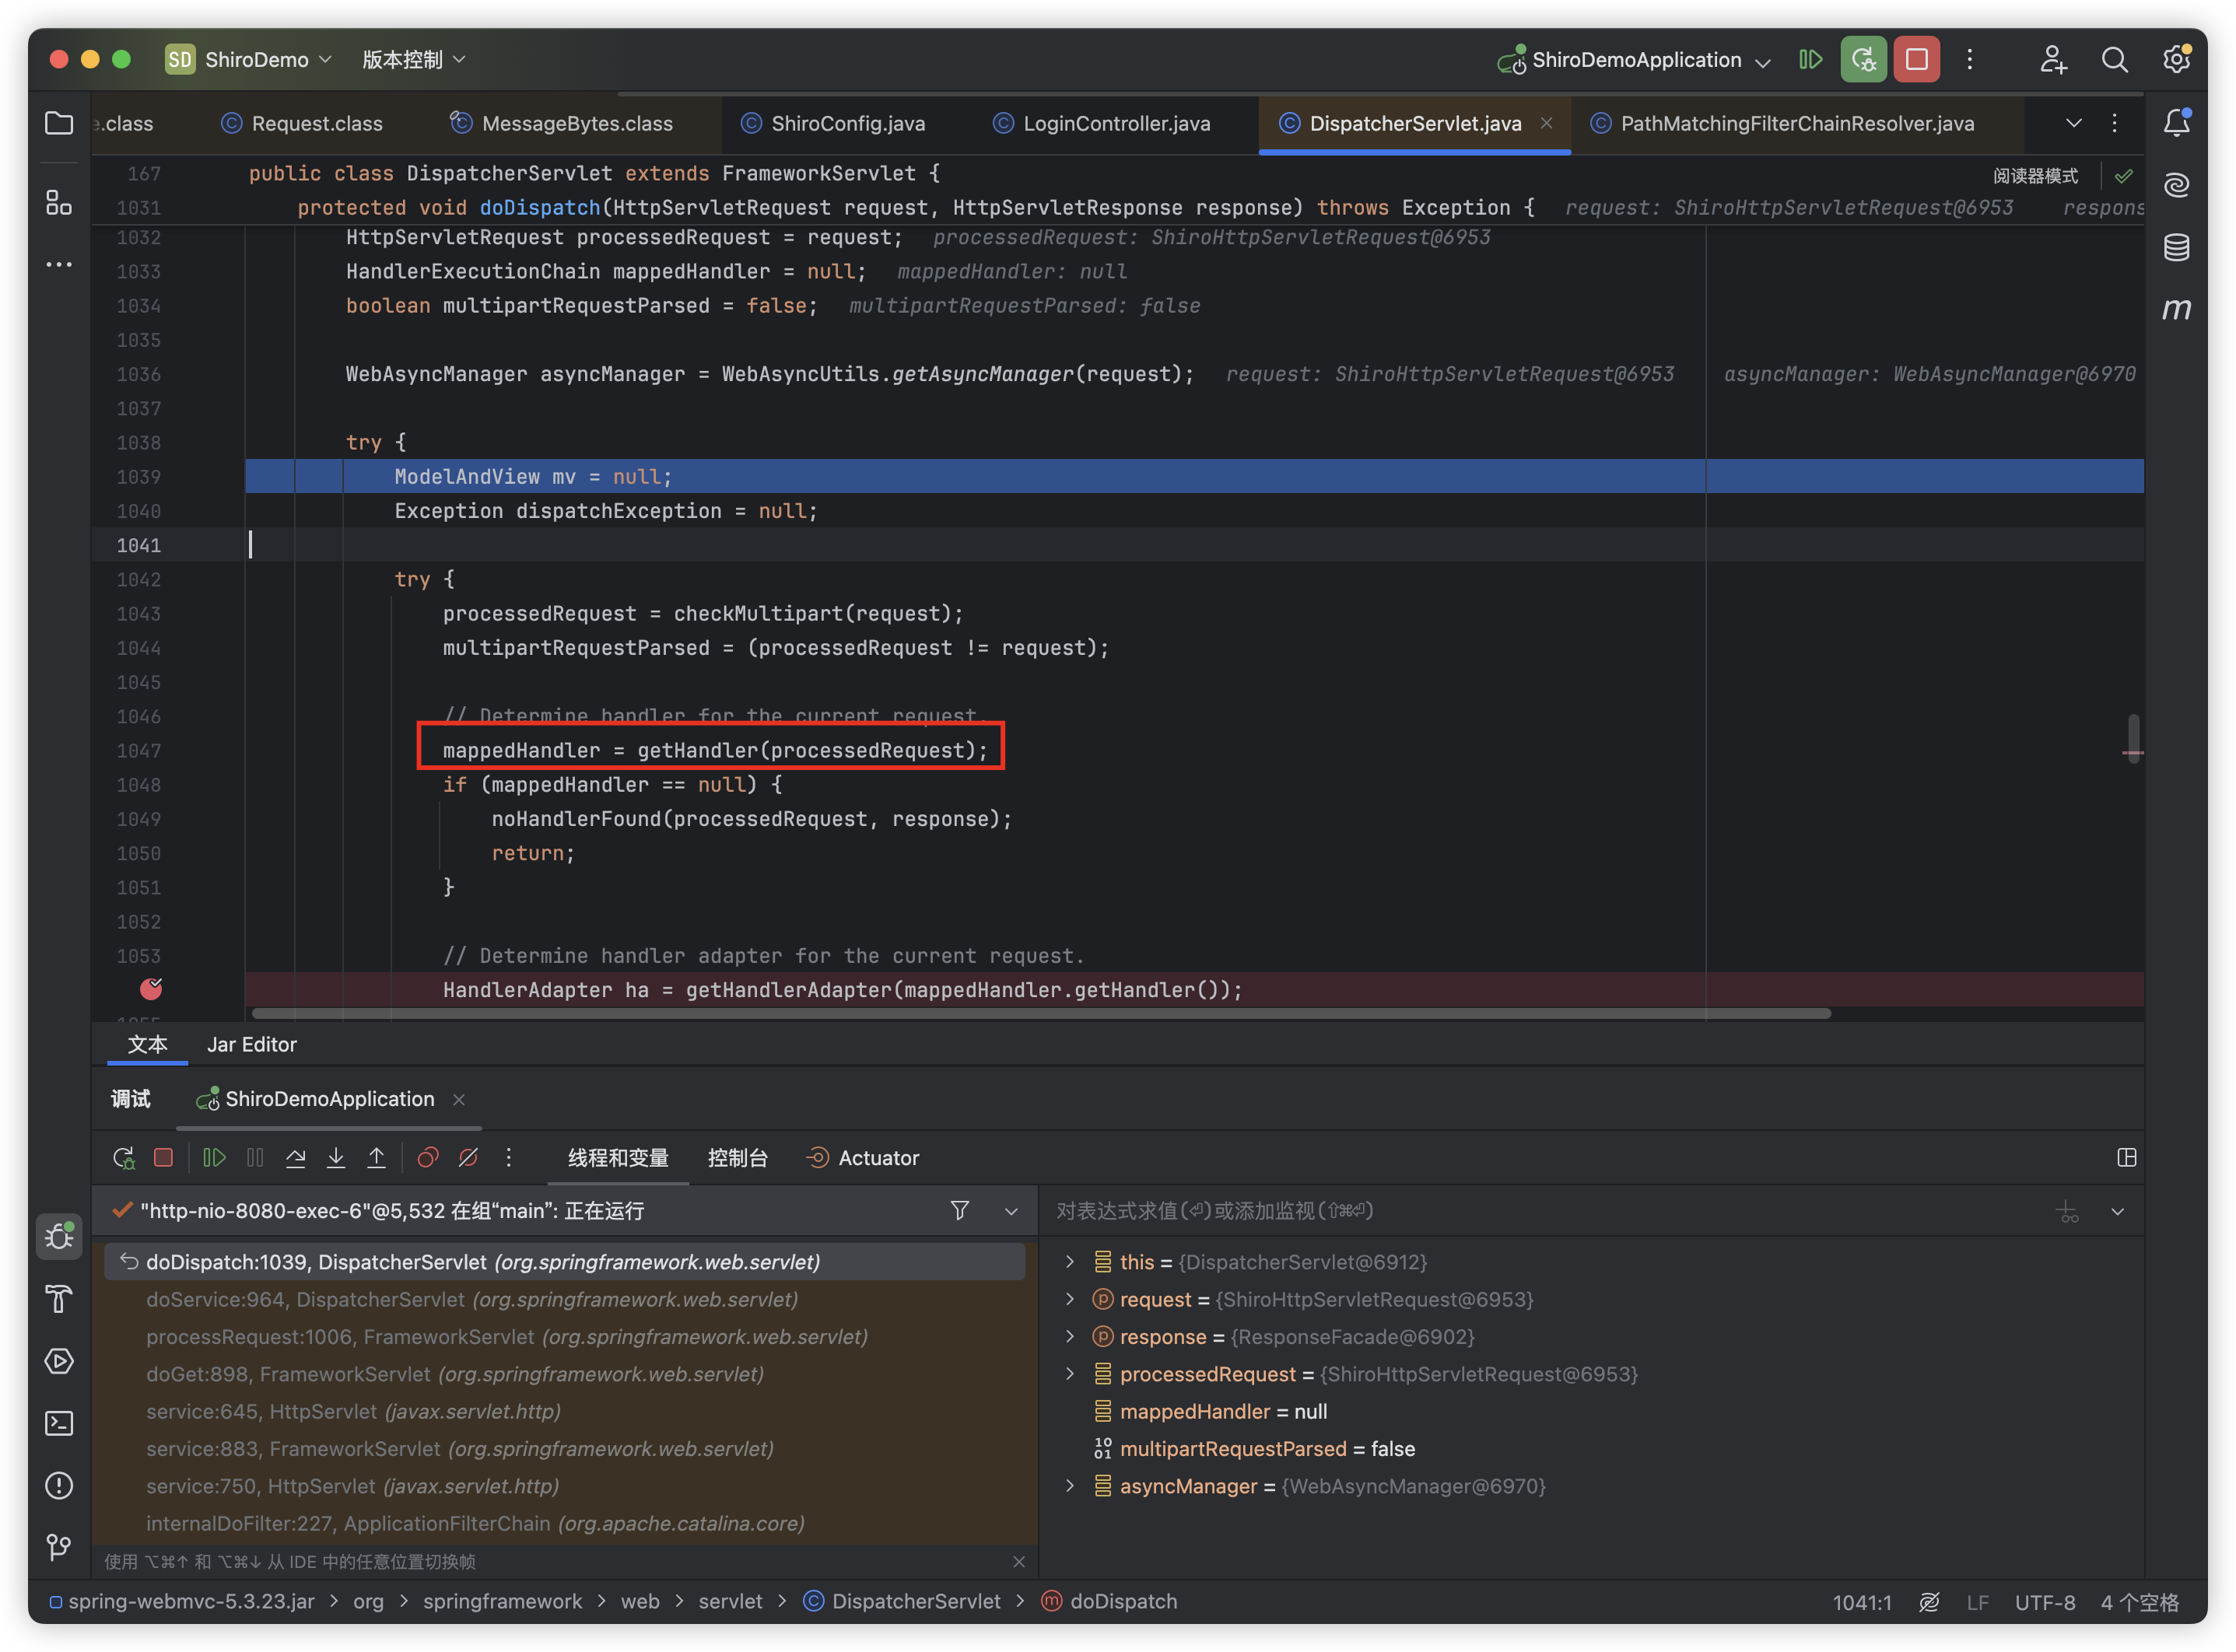Open More tool windows ellipsis in left sidebar
The height and width of the screenshot is (1652, 2236).
[x=59, y=265]
